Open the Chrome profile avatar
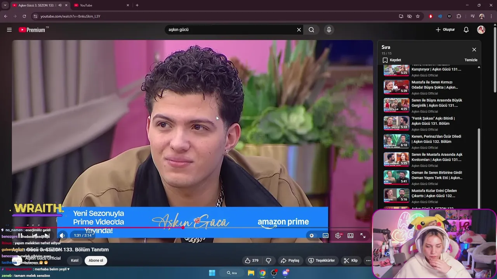This screenshot has height=279, width=497. point(482,16)
